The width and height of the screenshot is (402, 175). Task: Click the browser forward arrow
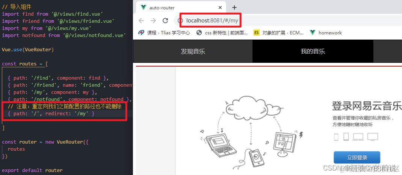point(153,21)
